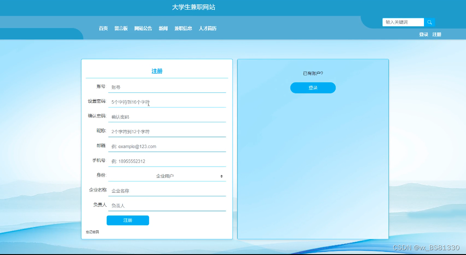Viewport: 466px width, 255px height.
Task: Focus the 昵称 input field
Action: pos(167,132)
